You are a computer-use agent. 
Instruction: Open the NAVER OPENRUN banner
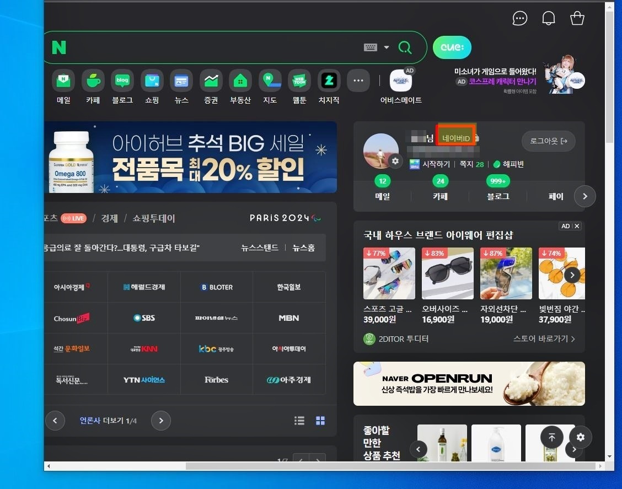coord(469,384)
